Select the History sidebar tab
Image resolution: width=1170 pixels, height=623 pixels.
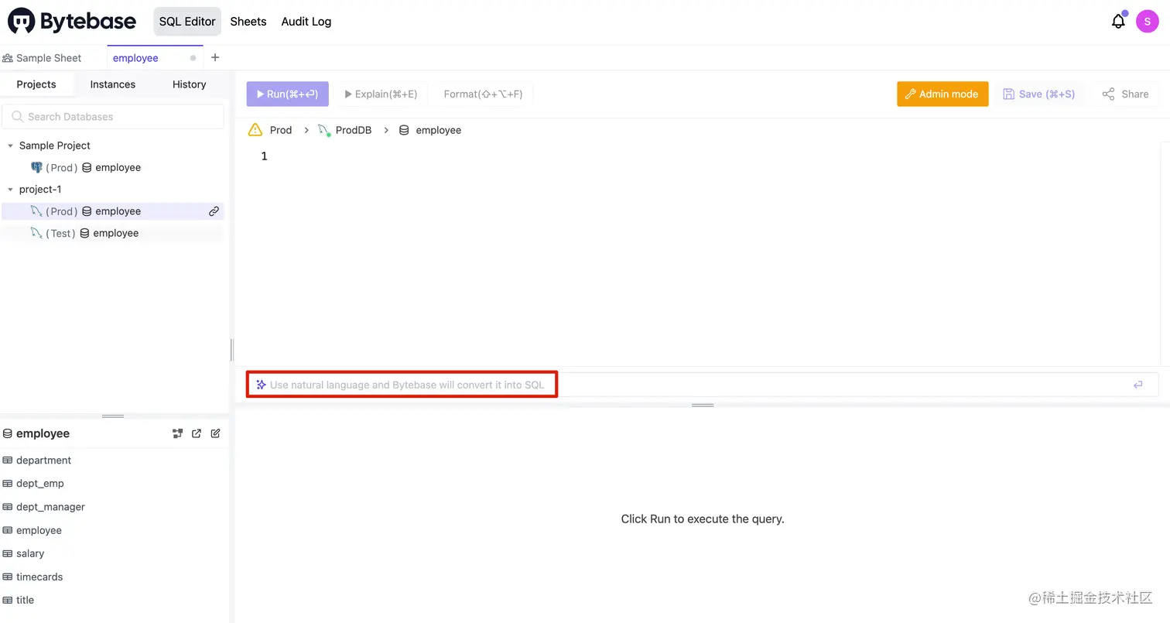click(x=190, y=84)
